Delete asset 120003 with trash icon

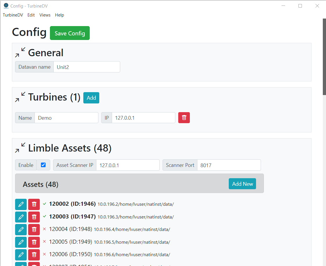(34, 217)
